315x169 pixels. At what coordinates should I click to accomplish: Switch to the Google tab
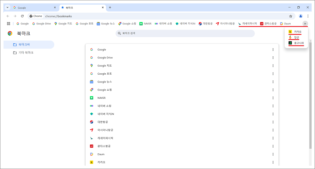[x=34, y=8]
